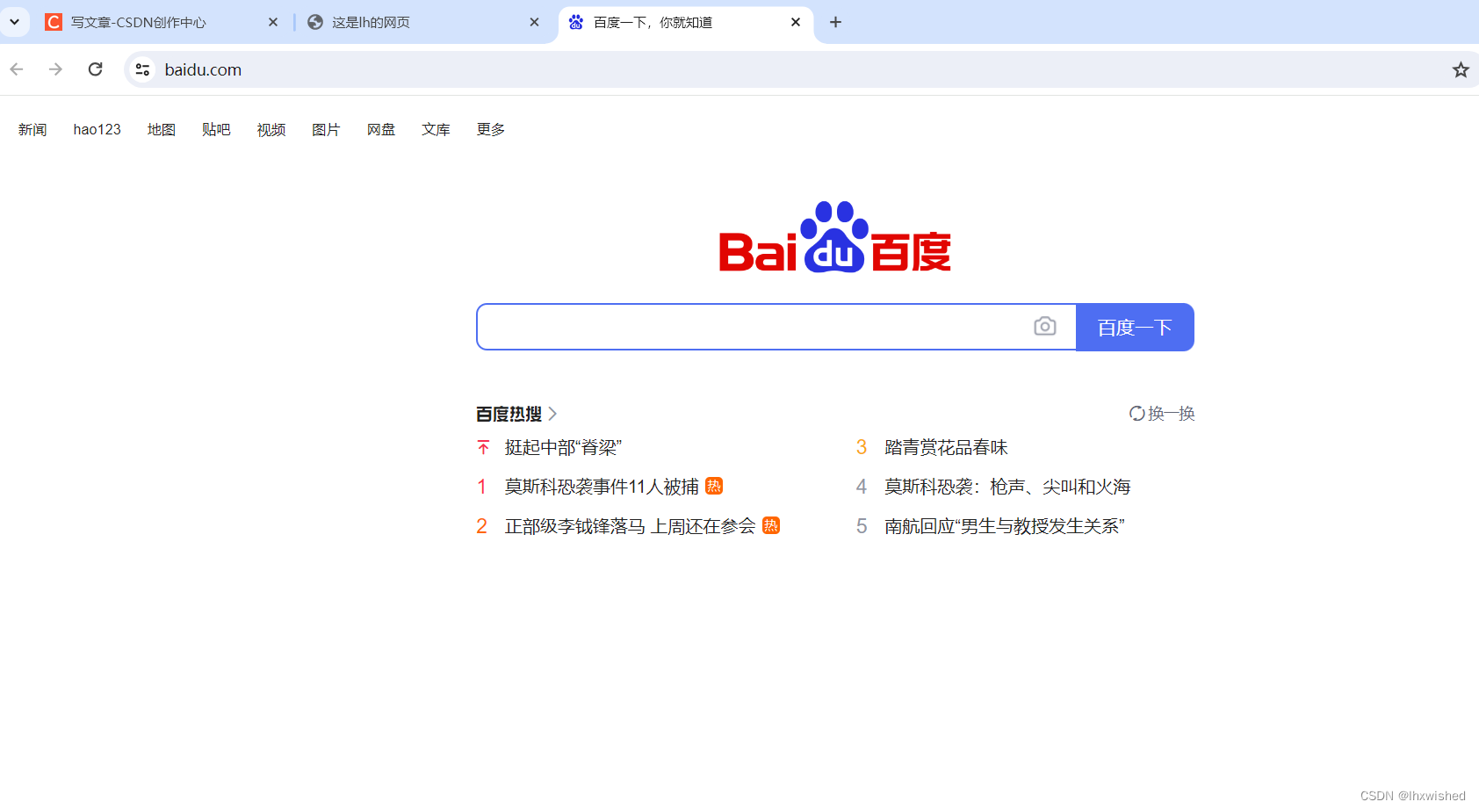
Task: Open site information icon beside baidu.com
Action: [142, 69]
